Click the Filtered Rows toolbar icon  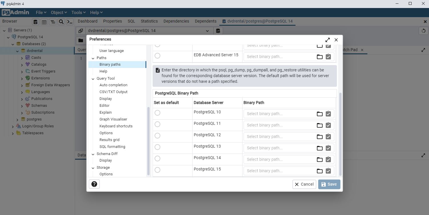[x=53, y=22]
